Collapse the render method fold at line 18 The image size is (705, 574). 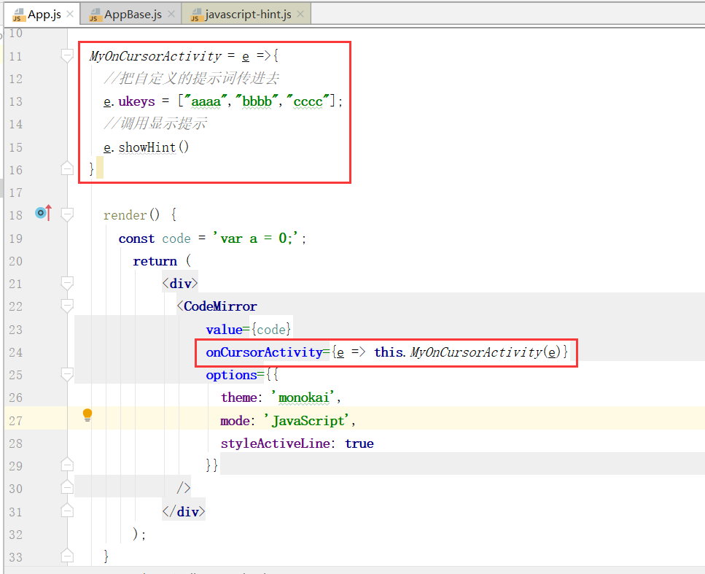[x=67, y=214]
